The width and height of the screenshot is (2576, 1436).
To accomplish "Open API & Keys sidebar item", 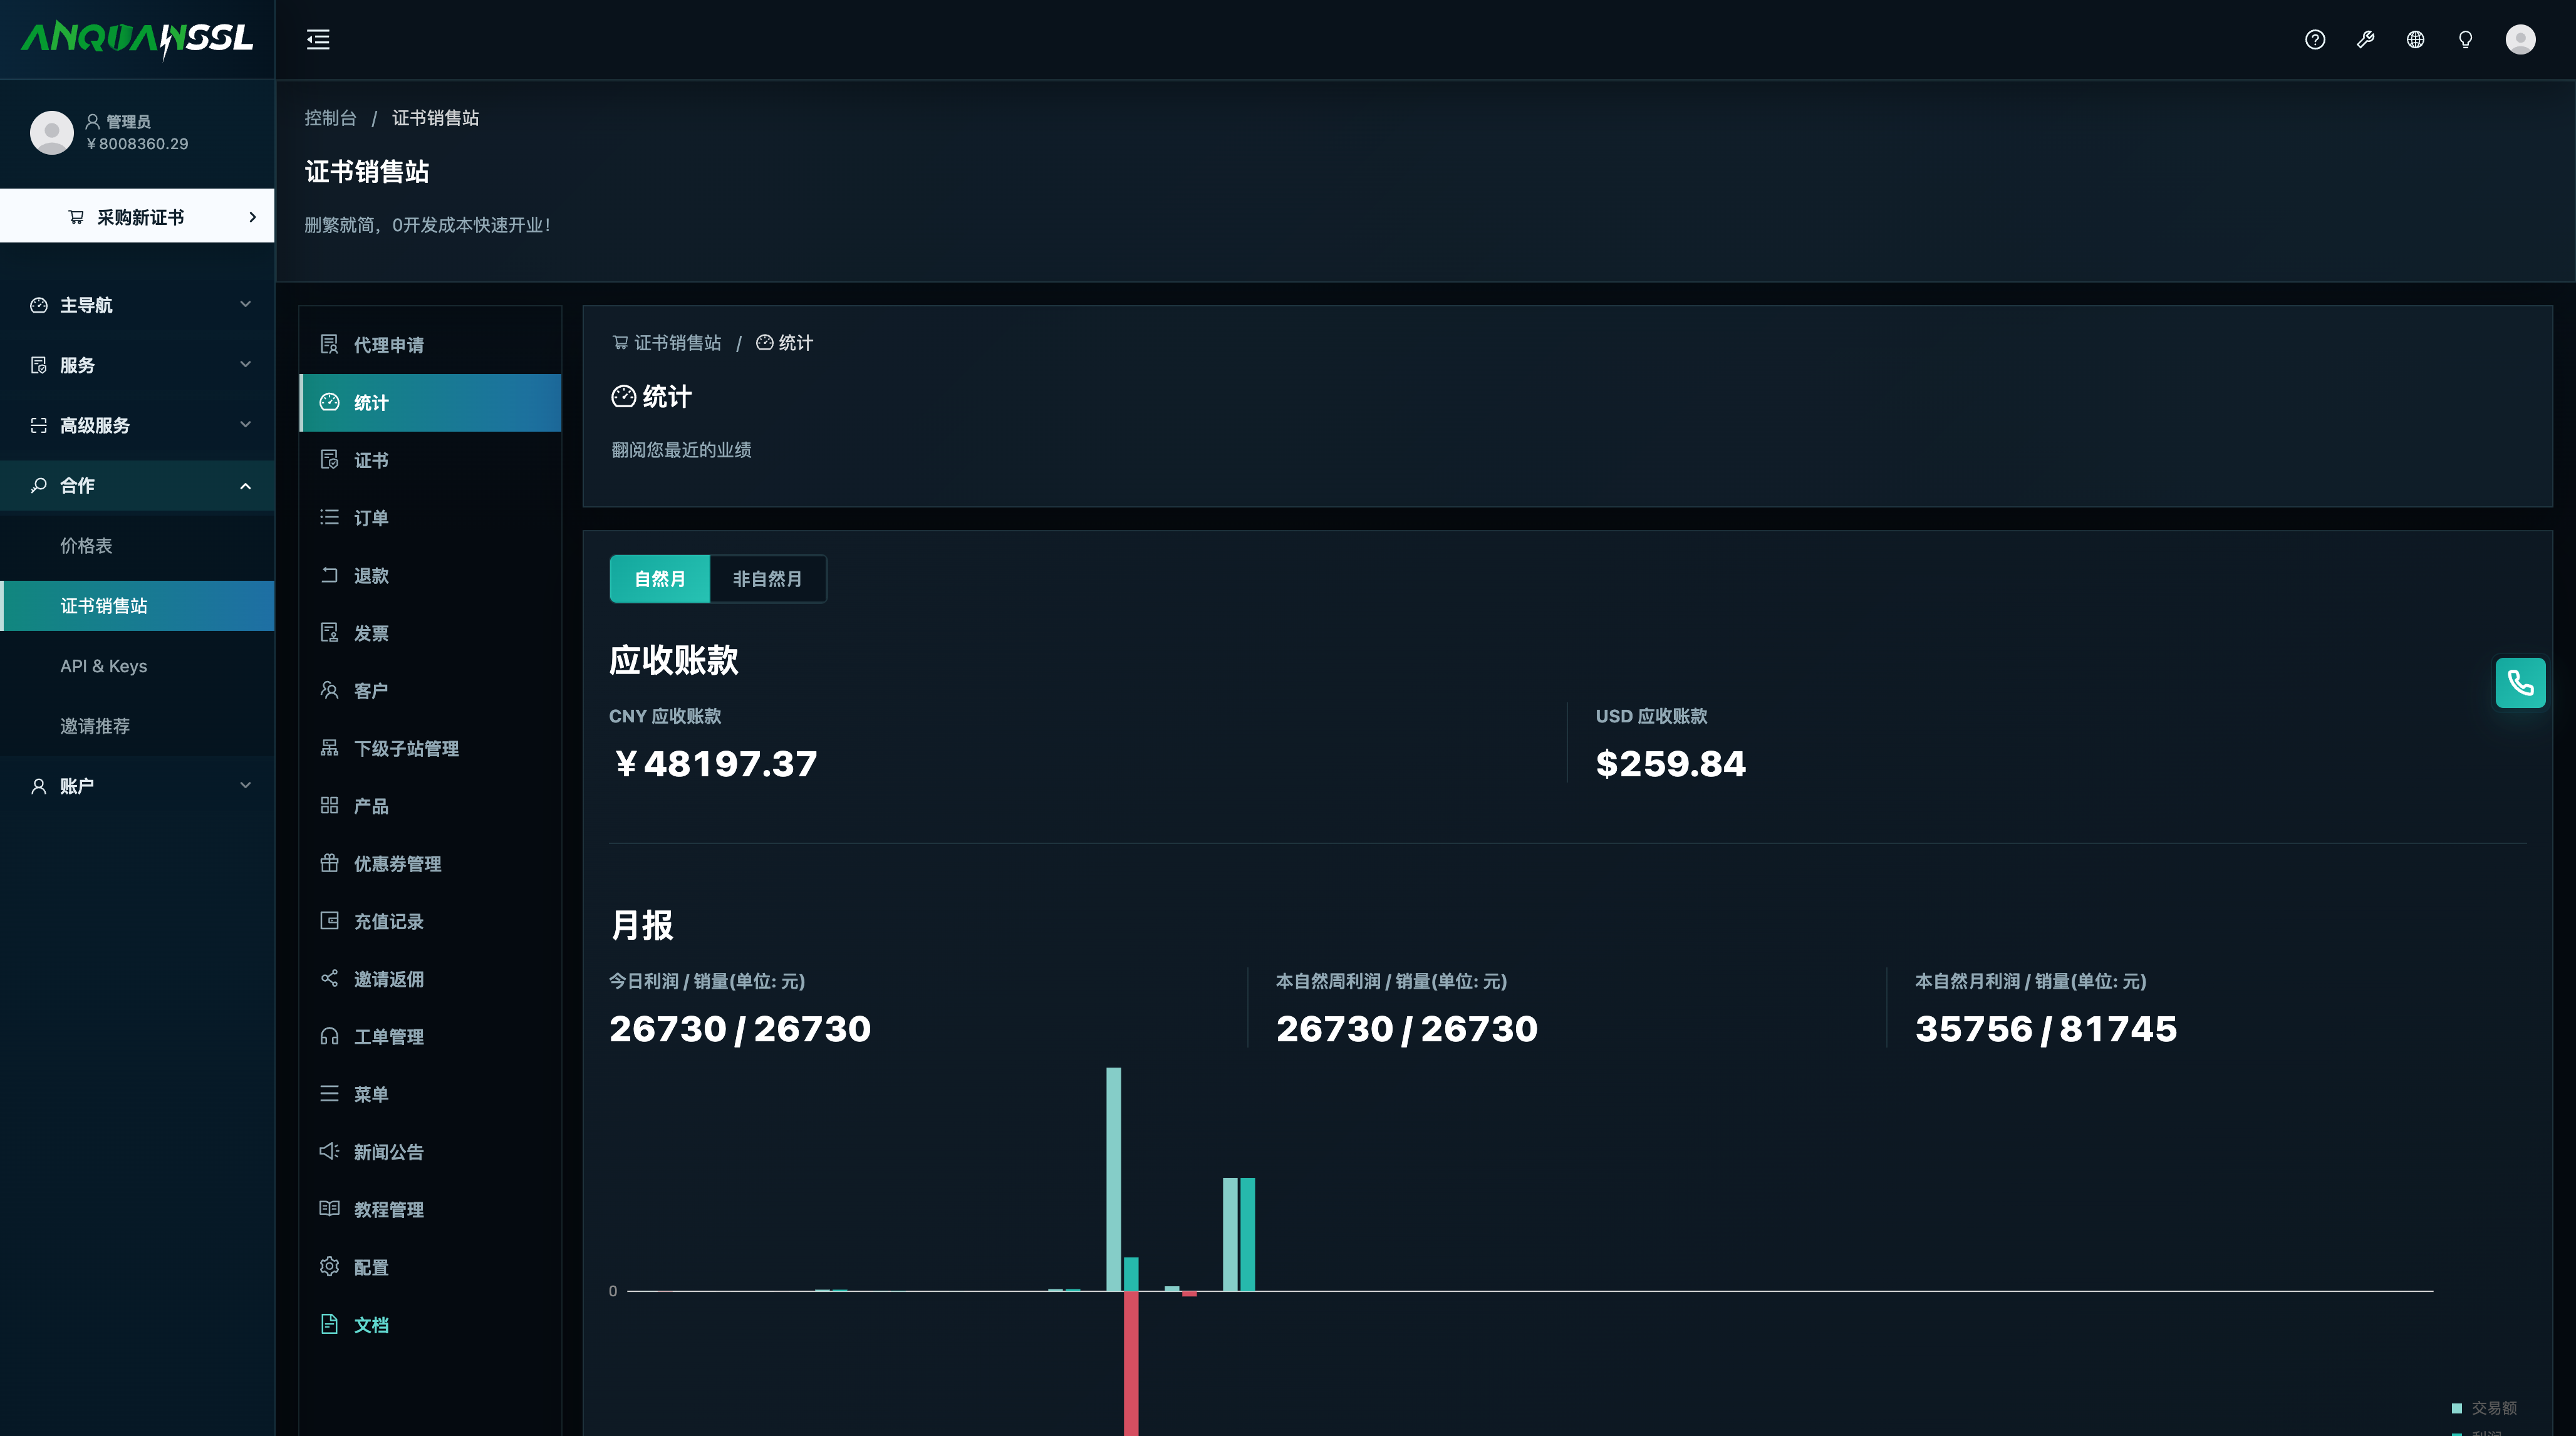I will pyautogui.click(x=137, y=666).
